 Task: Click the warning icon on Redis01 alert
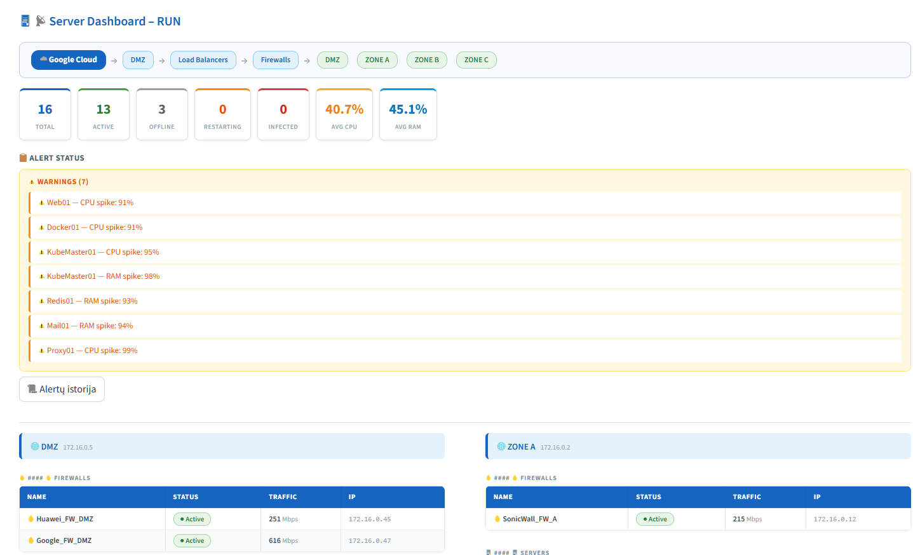[x=42, y=301]
